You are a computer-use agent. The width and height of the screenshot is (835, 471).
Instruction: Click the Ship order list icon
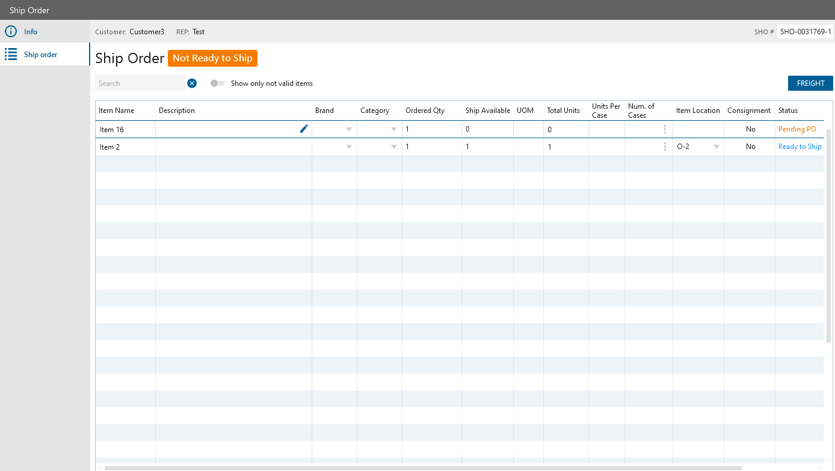point(10,55)
